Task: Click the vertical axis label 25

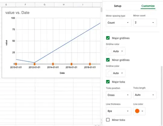Action: pos(14,52)
